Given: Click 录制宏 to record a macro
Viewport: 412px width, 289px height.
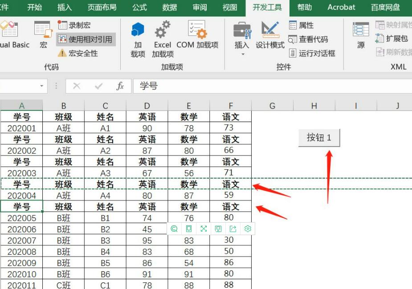Looking at the screenshot, I should 74,25.
